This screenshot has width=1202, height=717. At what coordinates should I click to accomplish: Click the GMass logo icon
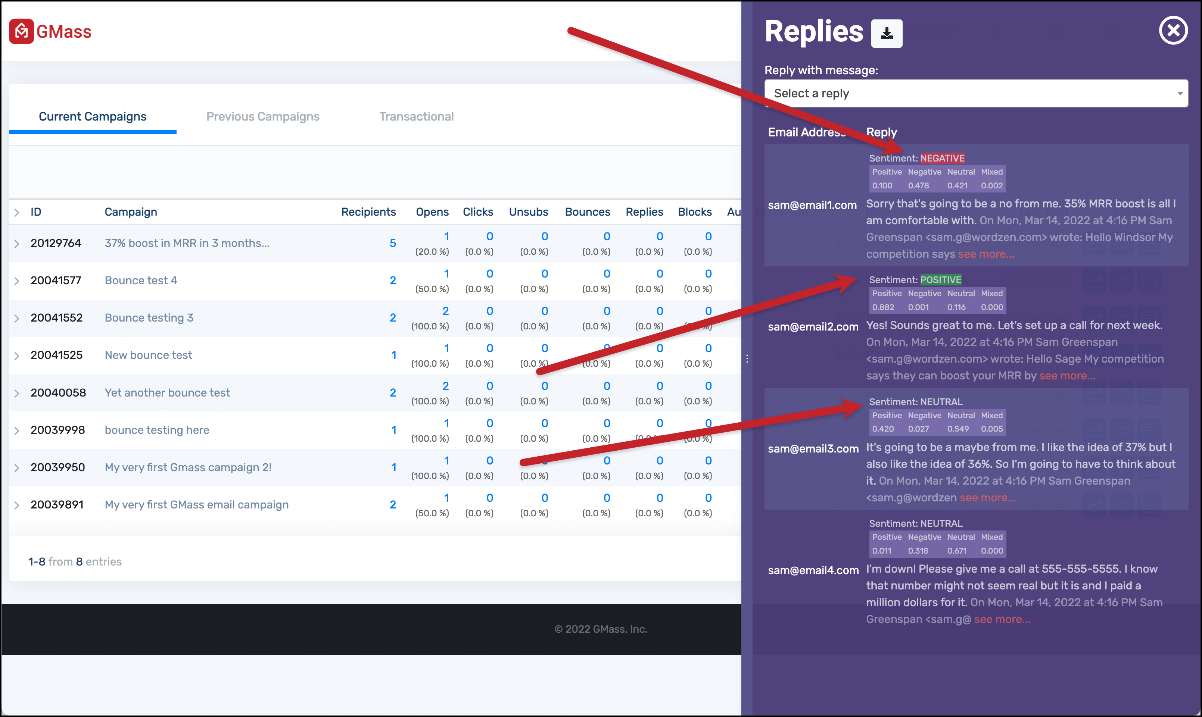(21, 31)
